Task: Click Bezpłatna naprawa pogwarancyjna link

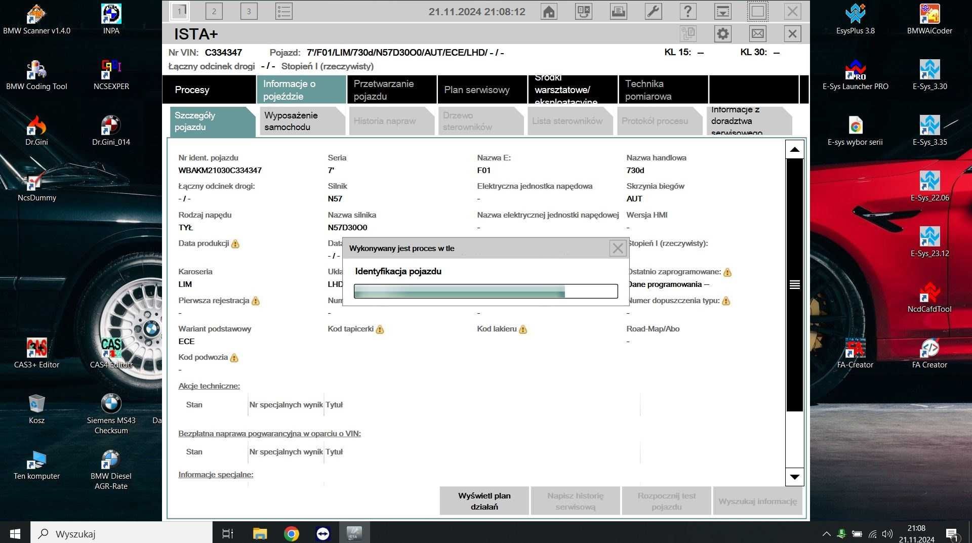Action: [x=269, y=433]
